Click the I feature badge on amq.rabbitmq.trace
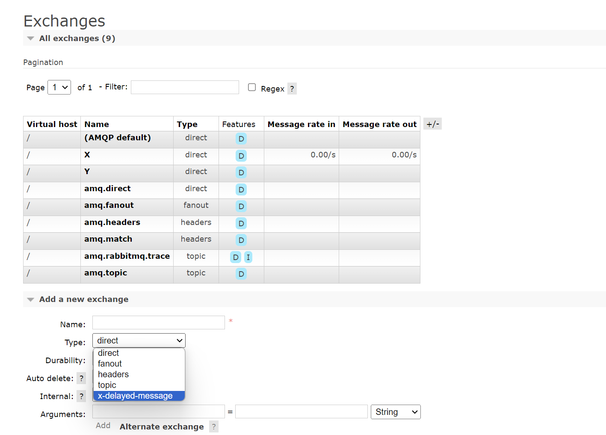The image size is (606, 435). click(x=248, y=257)
